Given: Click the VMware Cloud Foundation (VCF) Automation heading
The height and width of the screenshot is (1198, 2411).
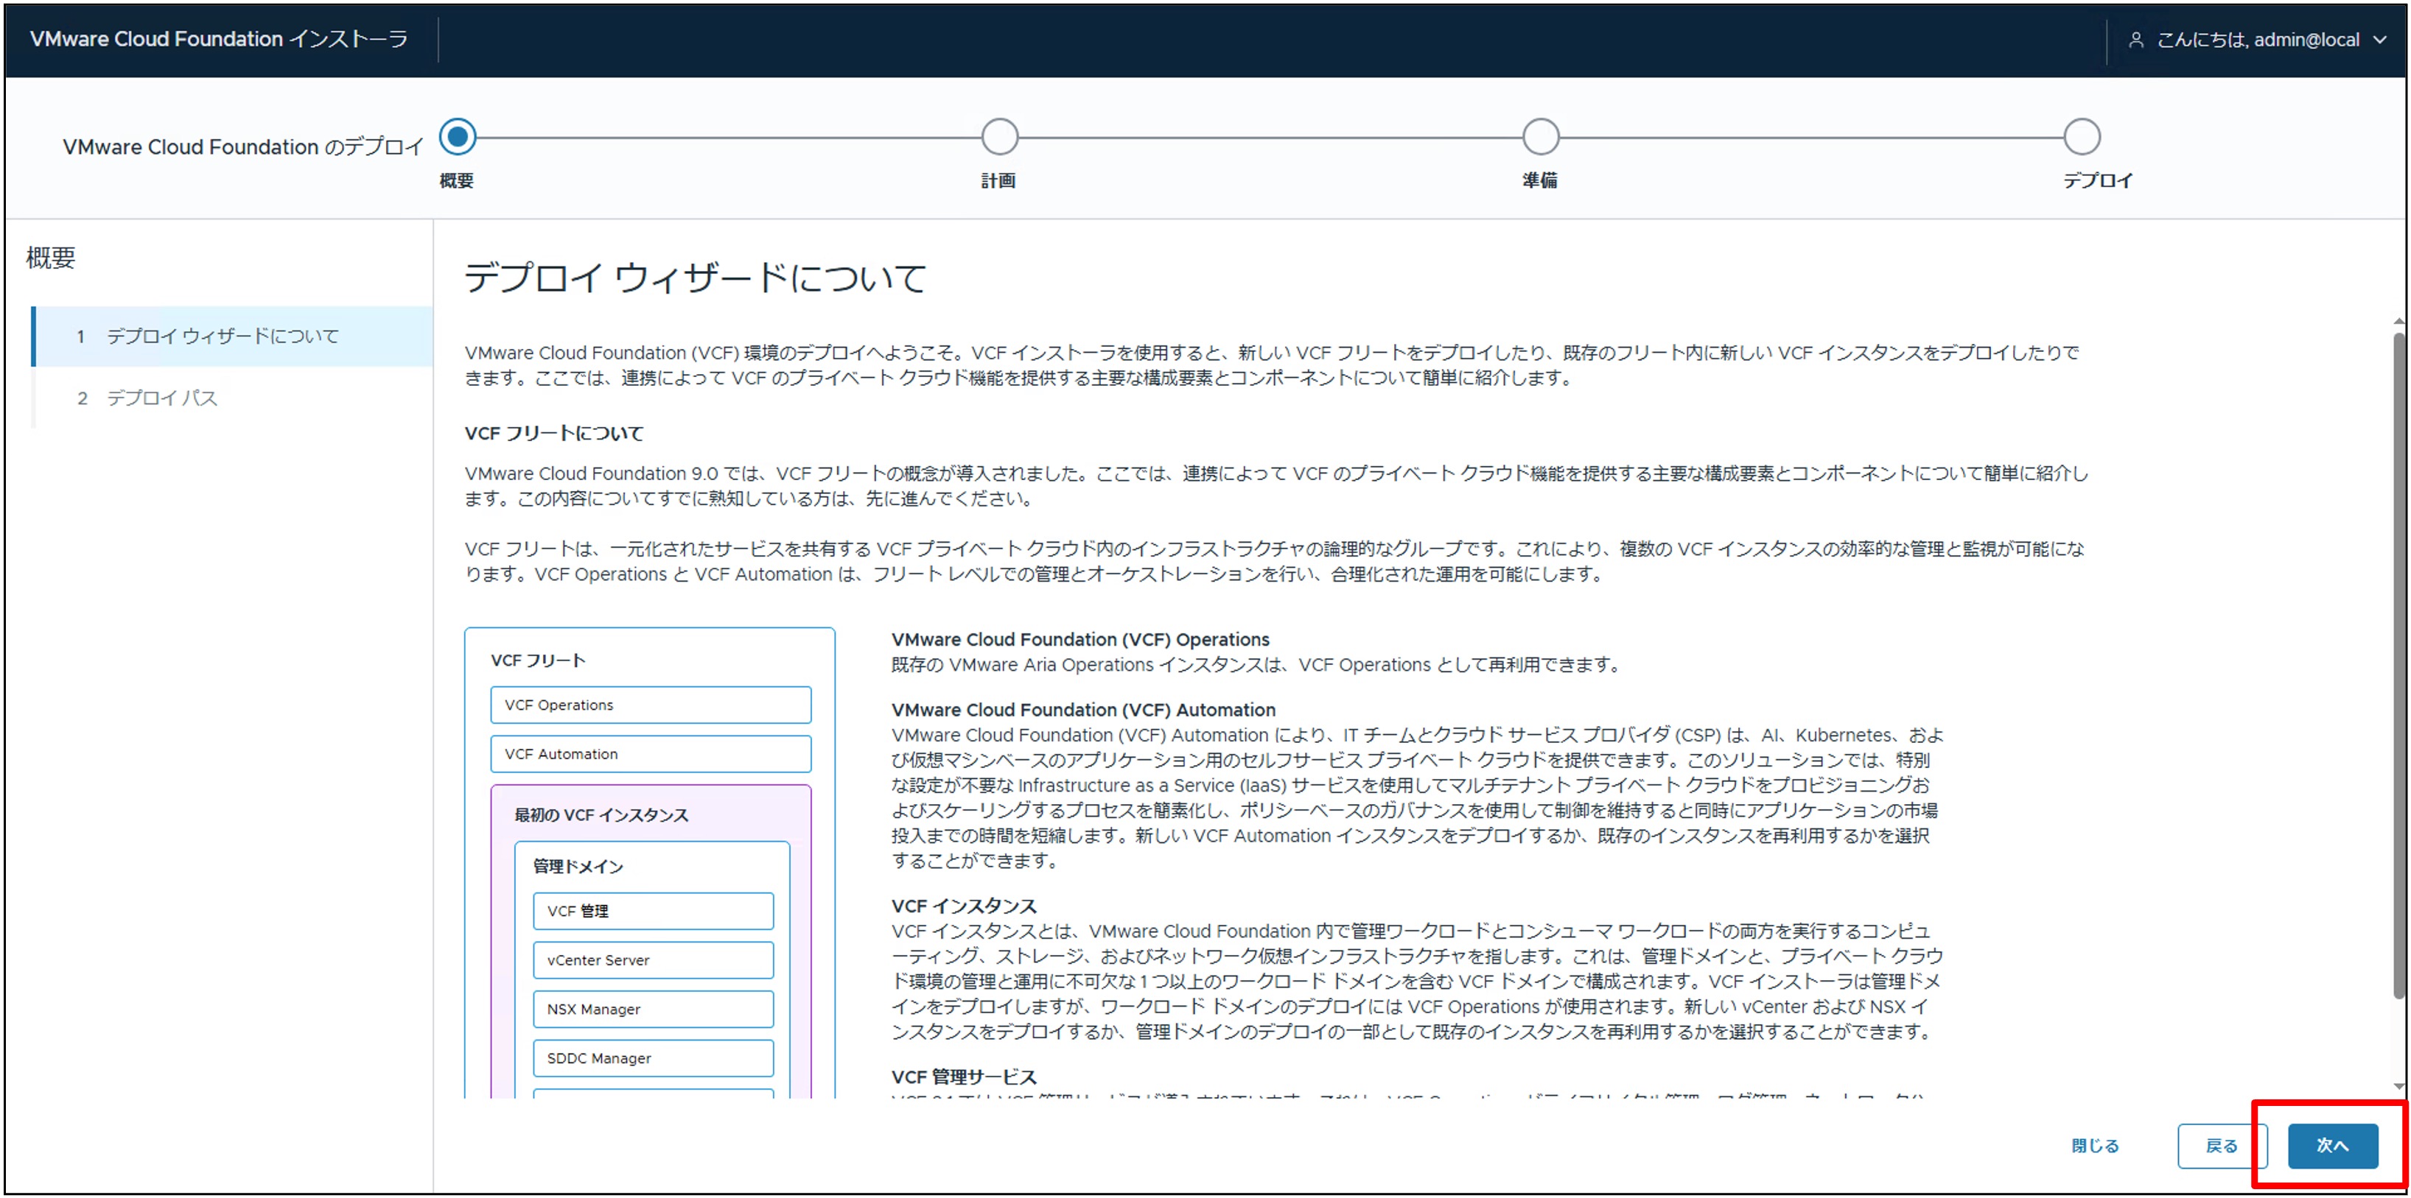Looking at the screenshot, I should pyautogui.click(x=1083, y=710).
